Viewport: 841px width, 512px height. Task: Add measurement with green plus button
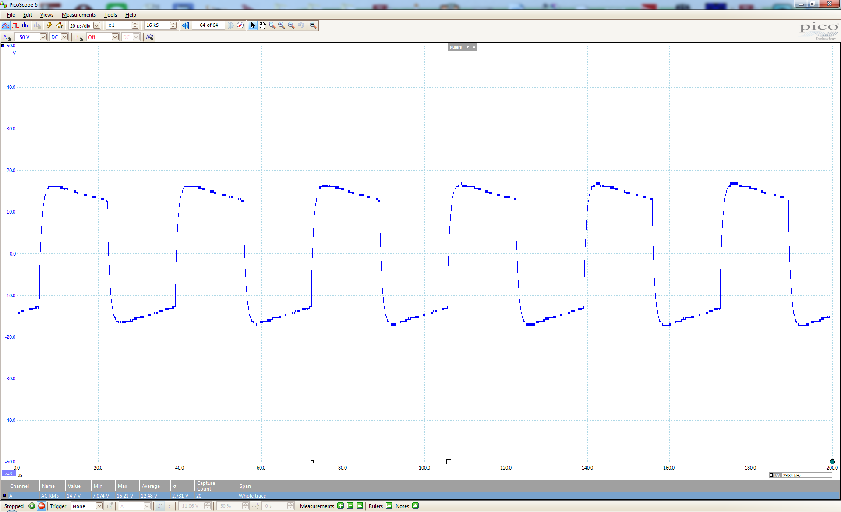point(340,506)
